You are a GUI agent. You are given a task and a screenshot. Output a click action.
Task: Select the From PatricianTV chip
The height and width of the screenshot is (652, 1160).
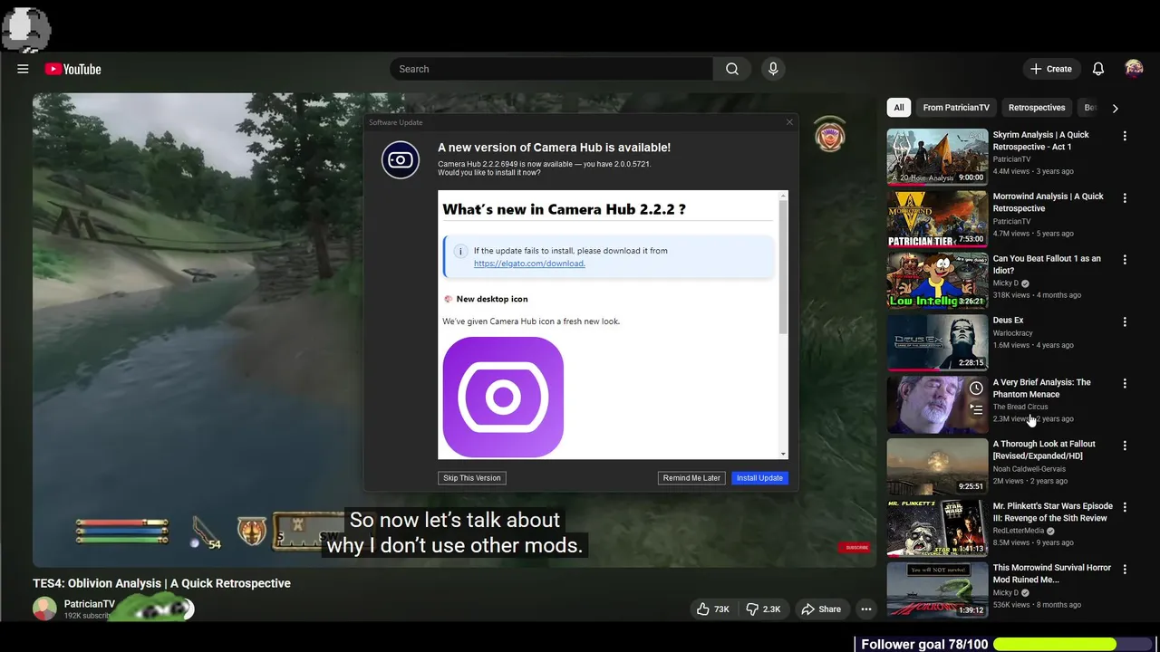point(956,108)
